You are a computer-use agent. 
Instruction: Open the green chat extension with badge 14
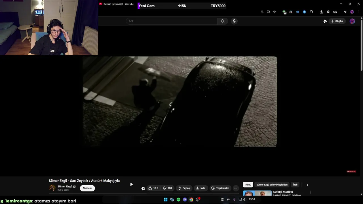click(284, 12)
